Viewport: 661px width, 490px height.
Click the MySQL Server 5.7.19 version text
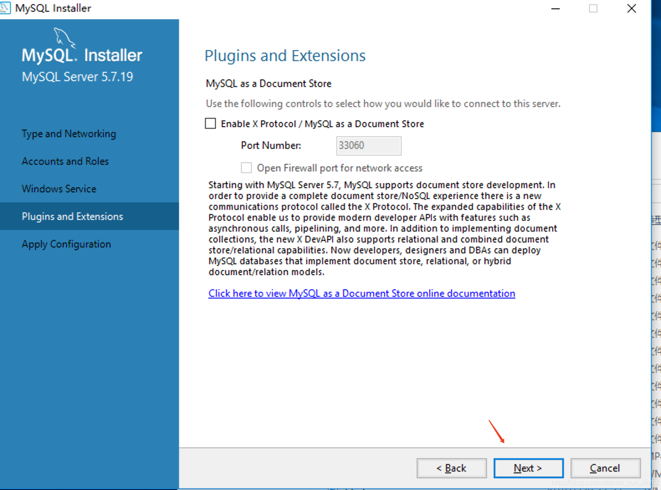tap(77, 77)
